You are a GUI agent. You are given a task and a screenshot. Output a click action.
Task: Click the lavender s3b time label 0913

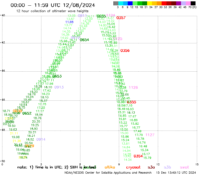click(59, 87)
